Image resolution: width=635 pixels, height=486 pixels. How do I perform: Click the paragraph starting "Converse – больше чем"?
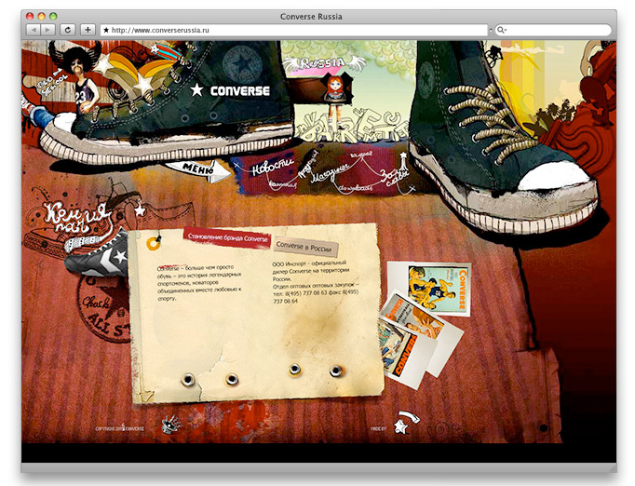(x=199, y=282)
